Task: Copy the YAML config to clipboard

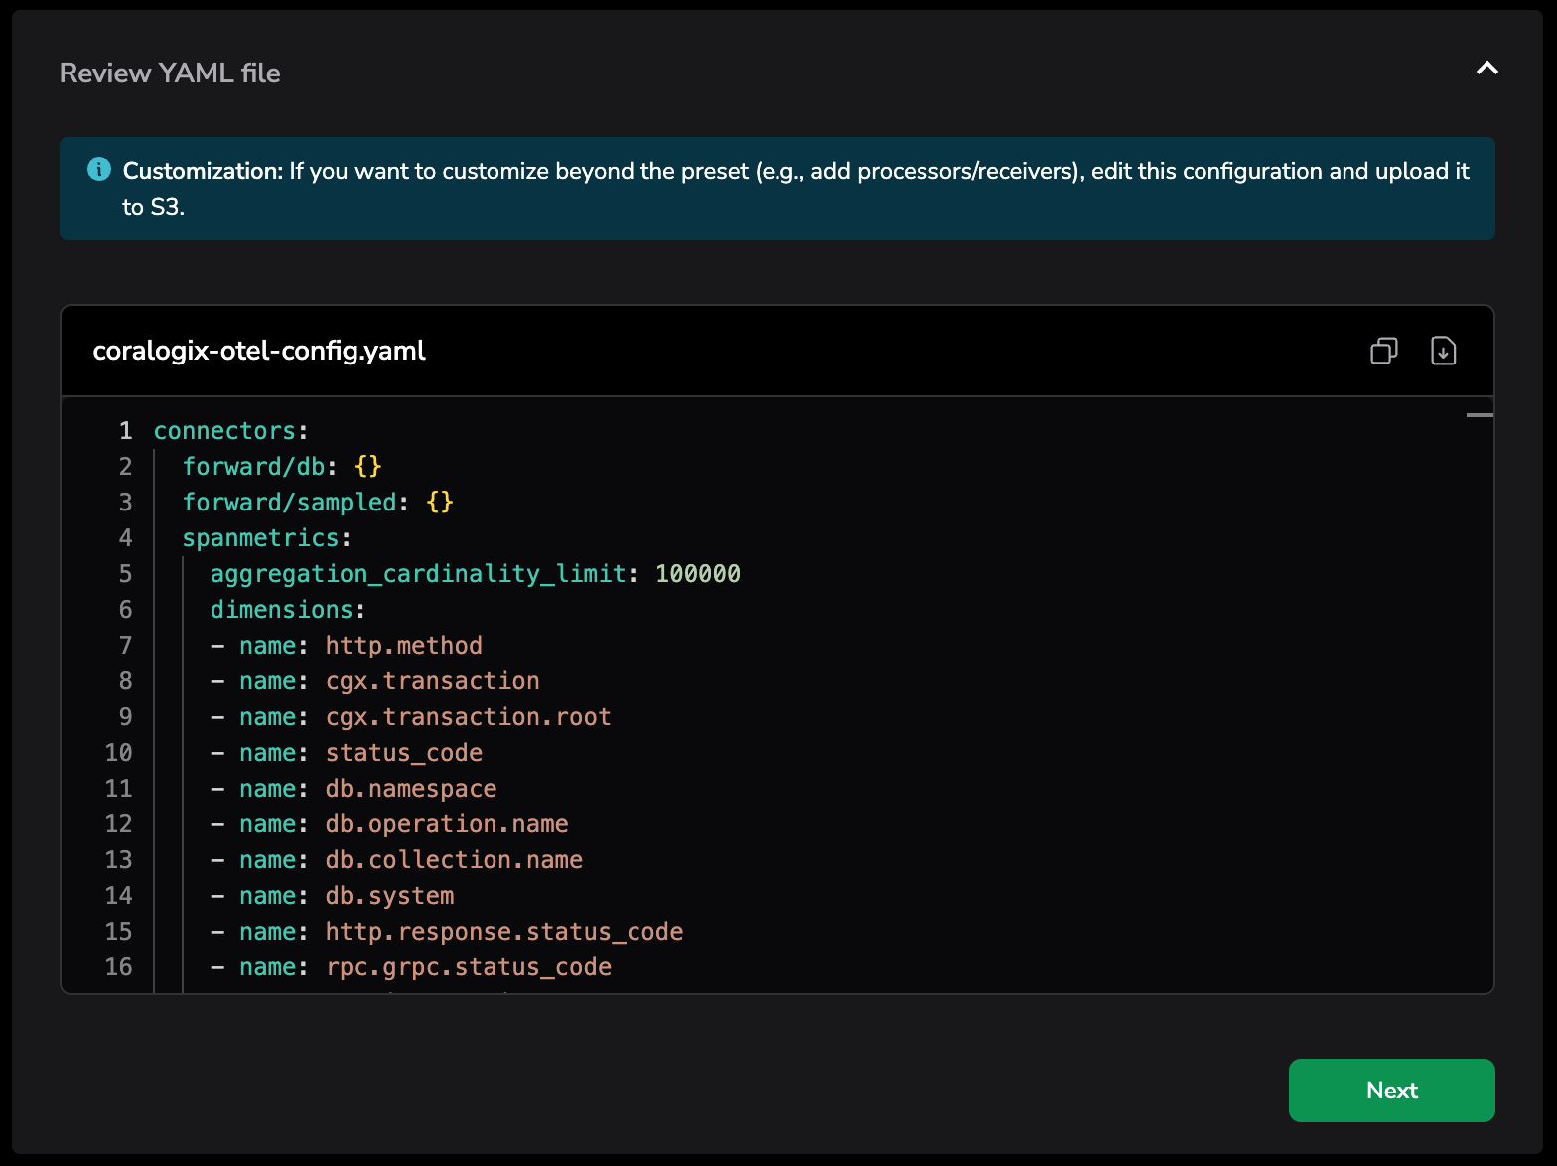Action: click(x=1383, y=351)
